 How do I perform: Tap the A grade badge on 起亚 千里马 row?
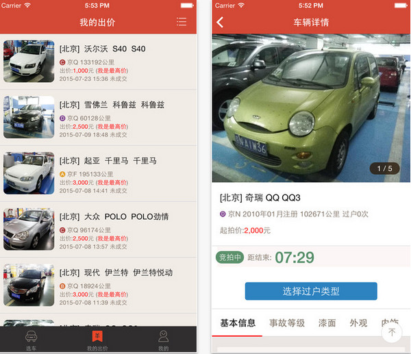tap(62, 174)
